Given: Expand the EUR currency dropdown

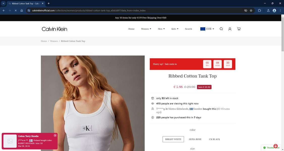Looking at the screenshot, I should [x=210, y=29].
